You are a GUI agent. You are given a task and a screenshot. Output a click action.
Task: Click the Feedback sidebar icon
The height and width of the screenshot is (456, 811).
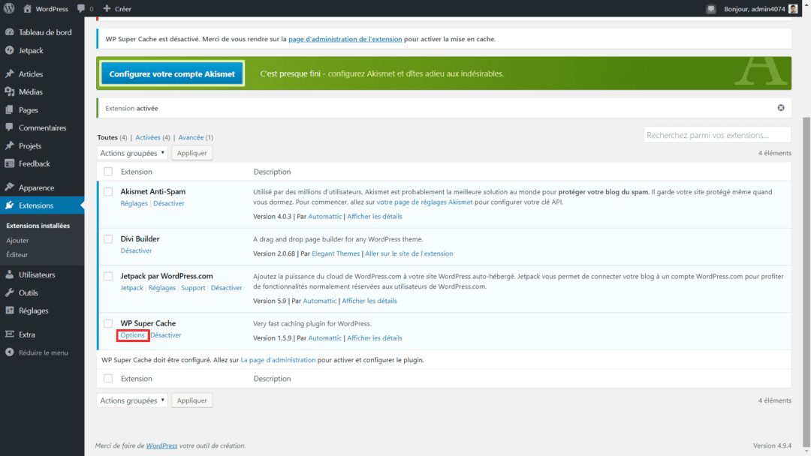9,163
